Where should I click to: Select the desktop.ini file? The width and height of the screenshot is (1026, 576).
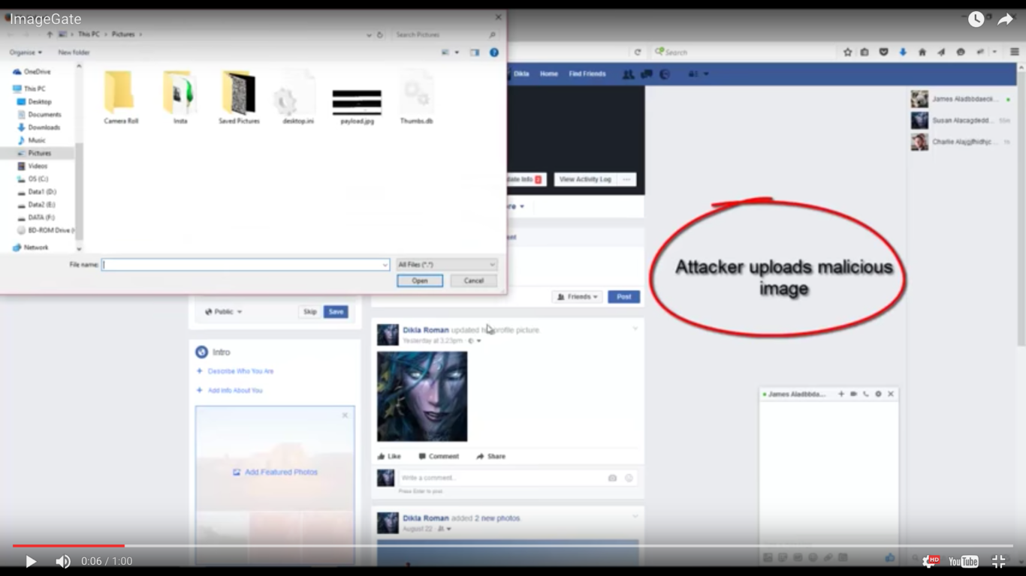[x=297, y=97]
